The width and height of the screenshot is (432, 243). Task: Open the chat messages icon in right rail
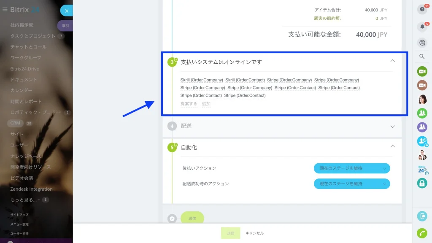(422, 43)
